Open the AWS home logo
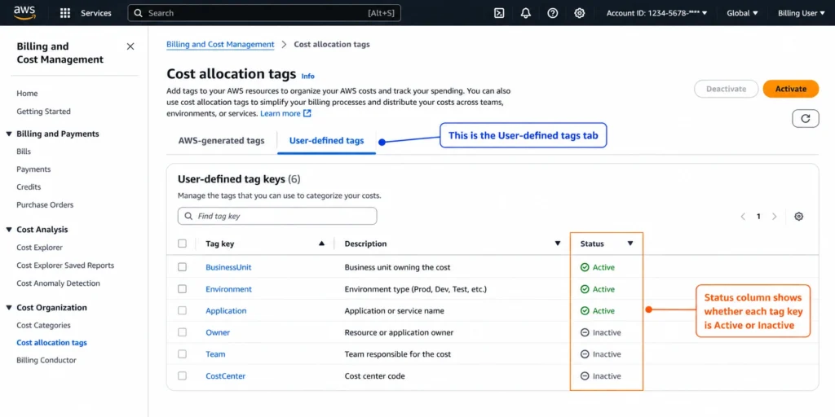Viewport: 835px width, 417px height. click(24, 12)
